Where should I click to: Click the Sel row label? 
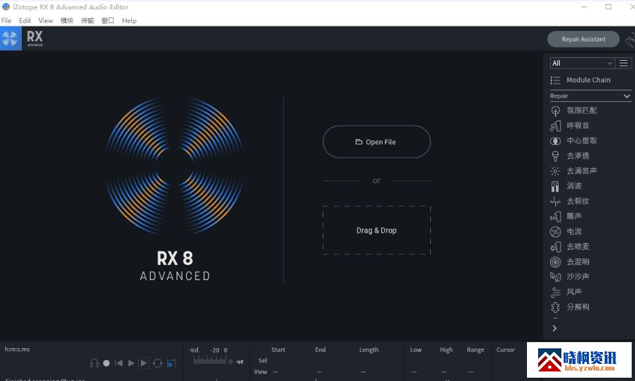click(262, 361)
